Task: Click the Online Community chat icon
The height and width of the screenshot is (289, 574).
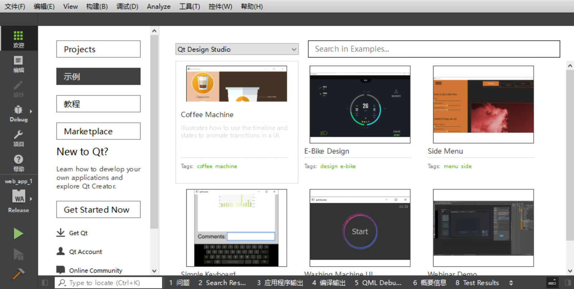Action: click(x=61, y=270)
